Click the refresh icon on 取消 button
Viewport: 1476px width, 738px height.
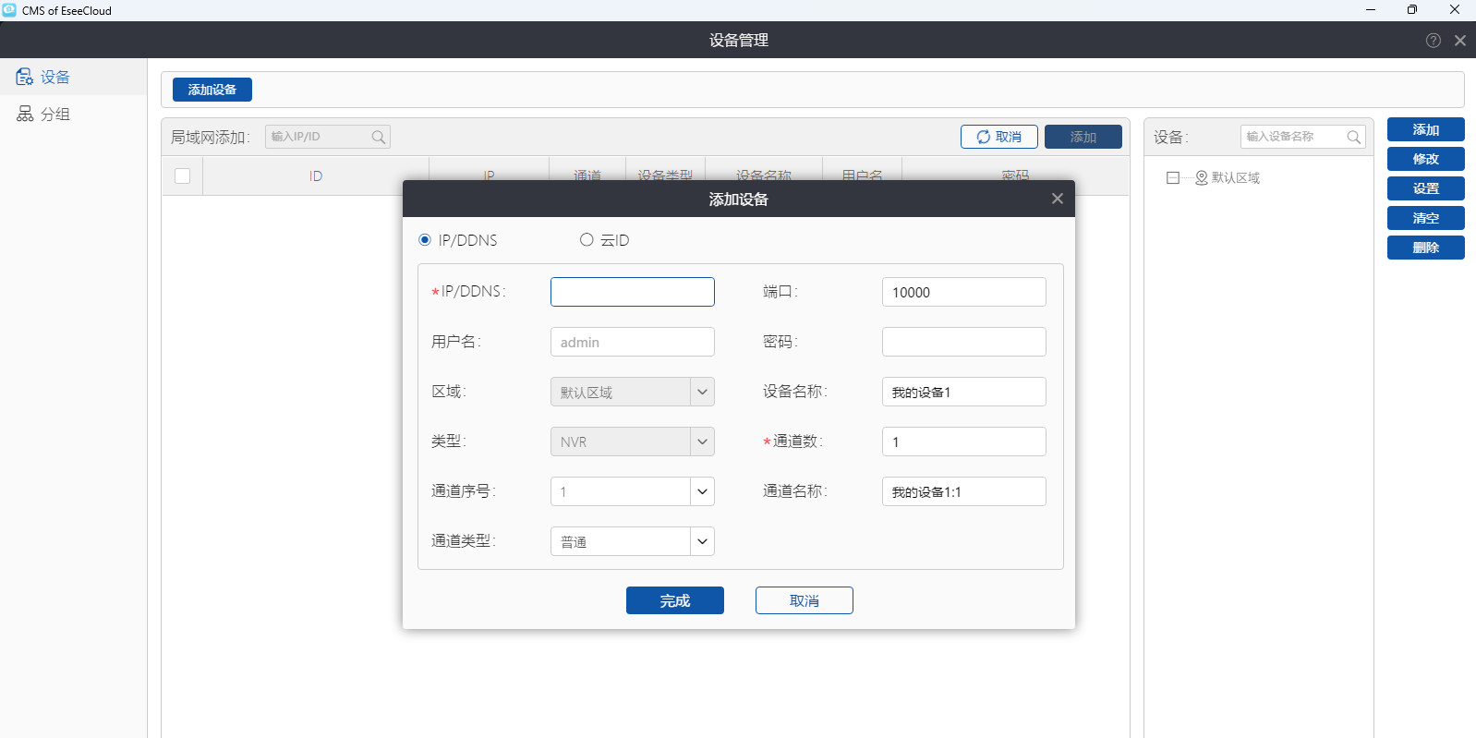983,137
